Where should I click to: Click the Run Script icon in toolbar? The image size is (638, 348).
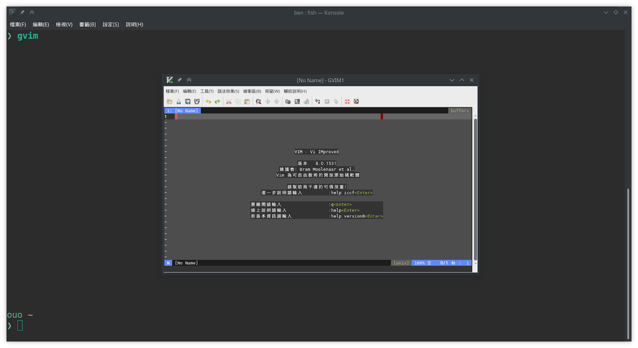click(306, 102)
